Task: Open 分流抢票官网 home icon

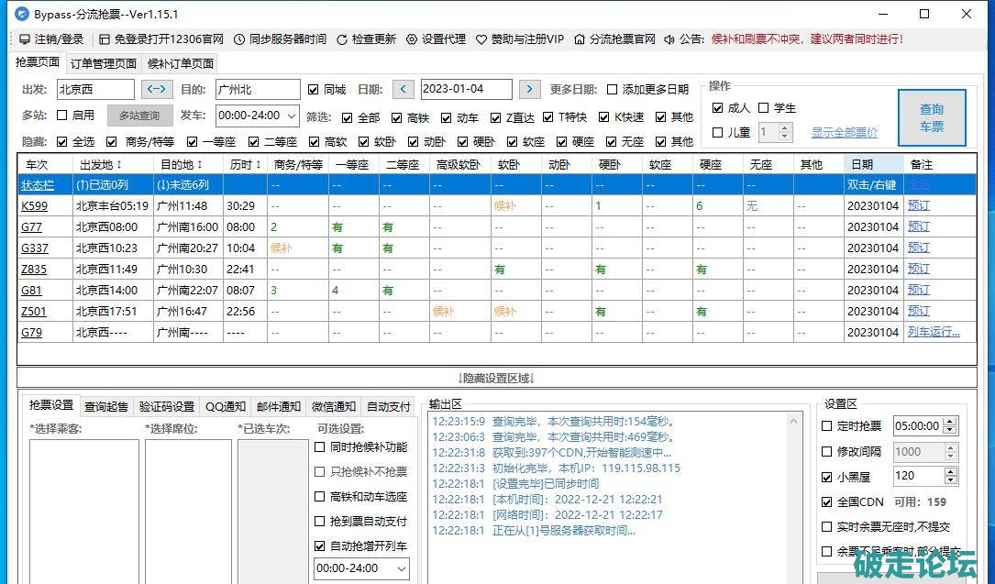Action: tap(580, 39)
